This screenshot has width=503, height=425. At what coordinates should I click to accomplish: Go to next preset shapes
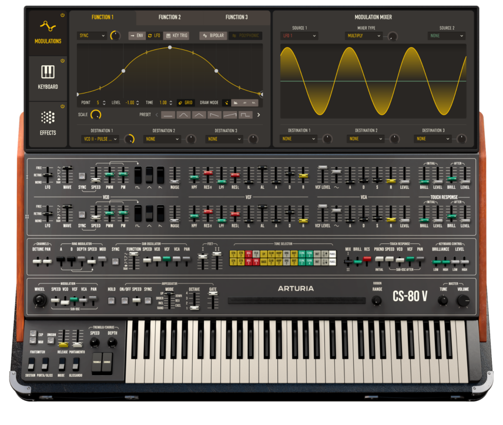tap(259, 115)
